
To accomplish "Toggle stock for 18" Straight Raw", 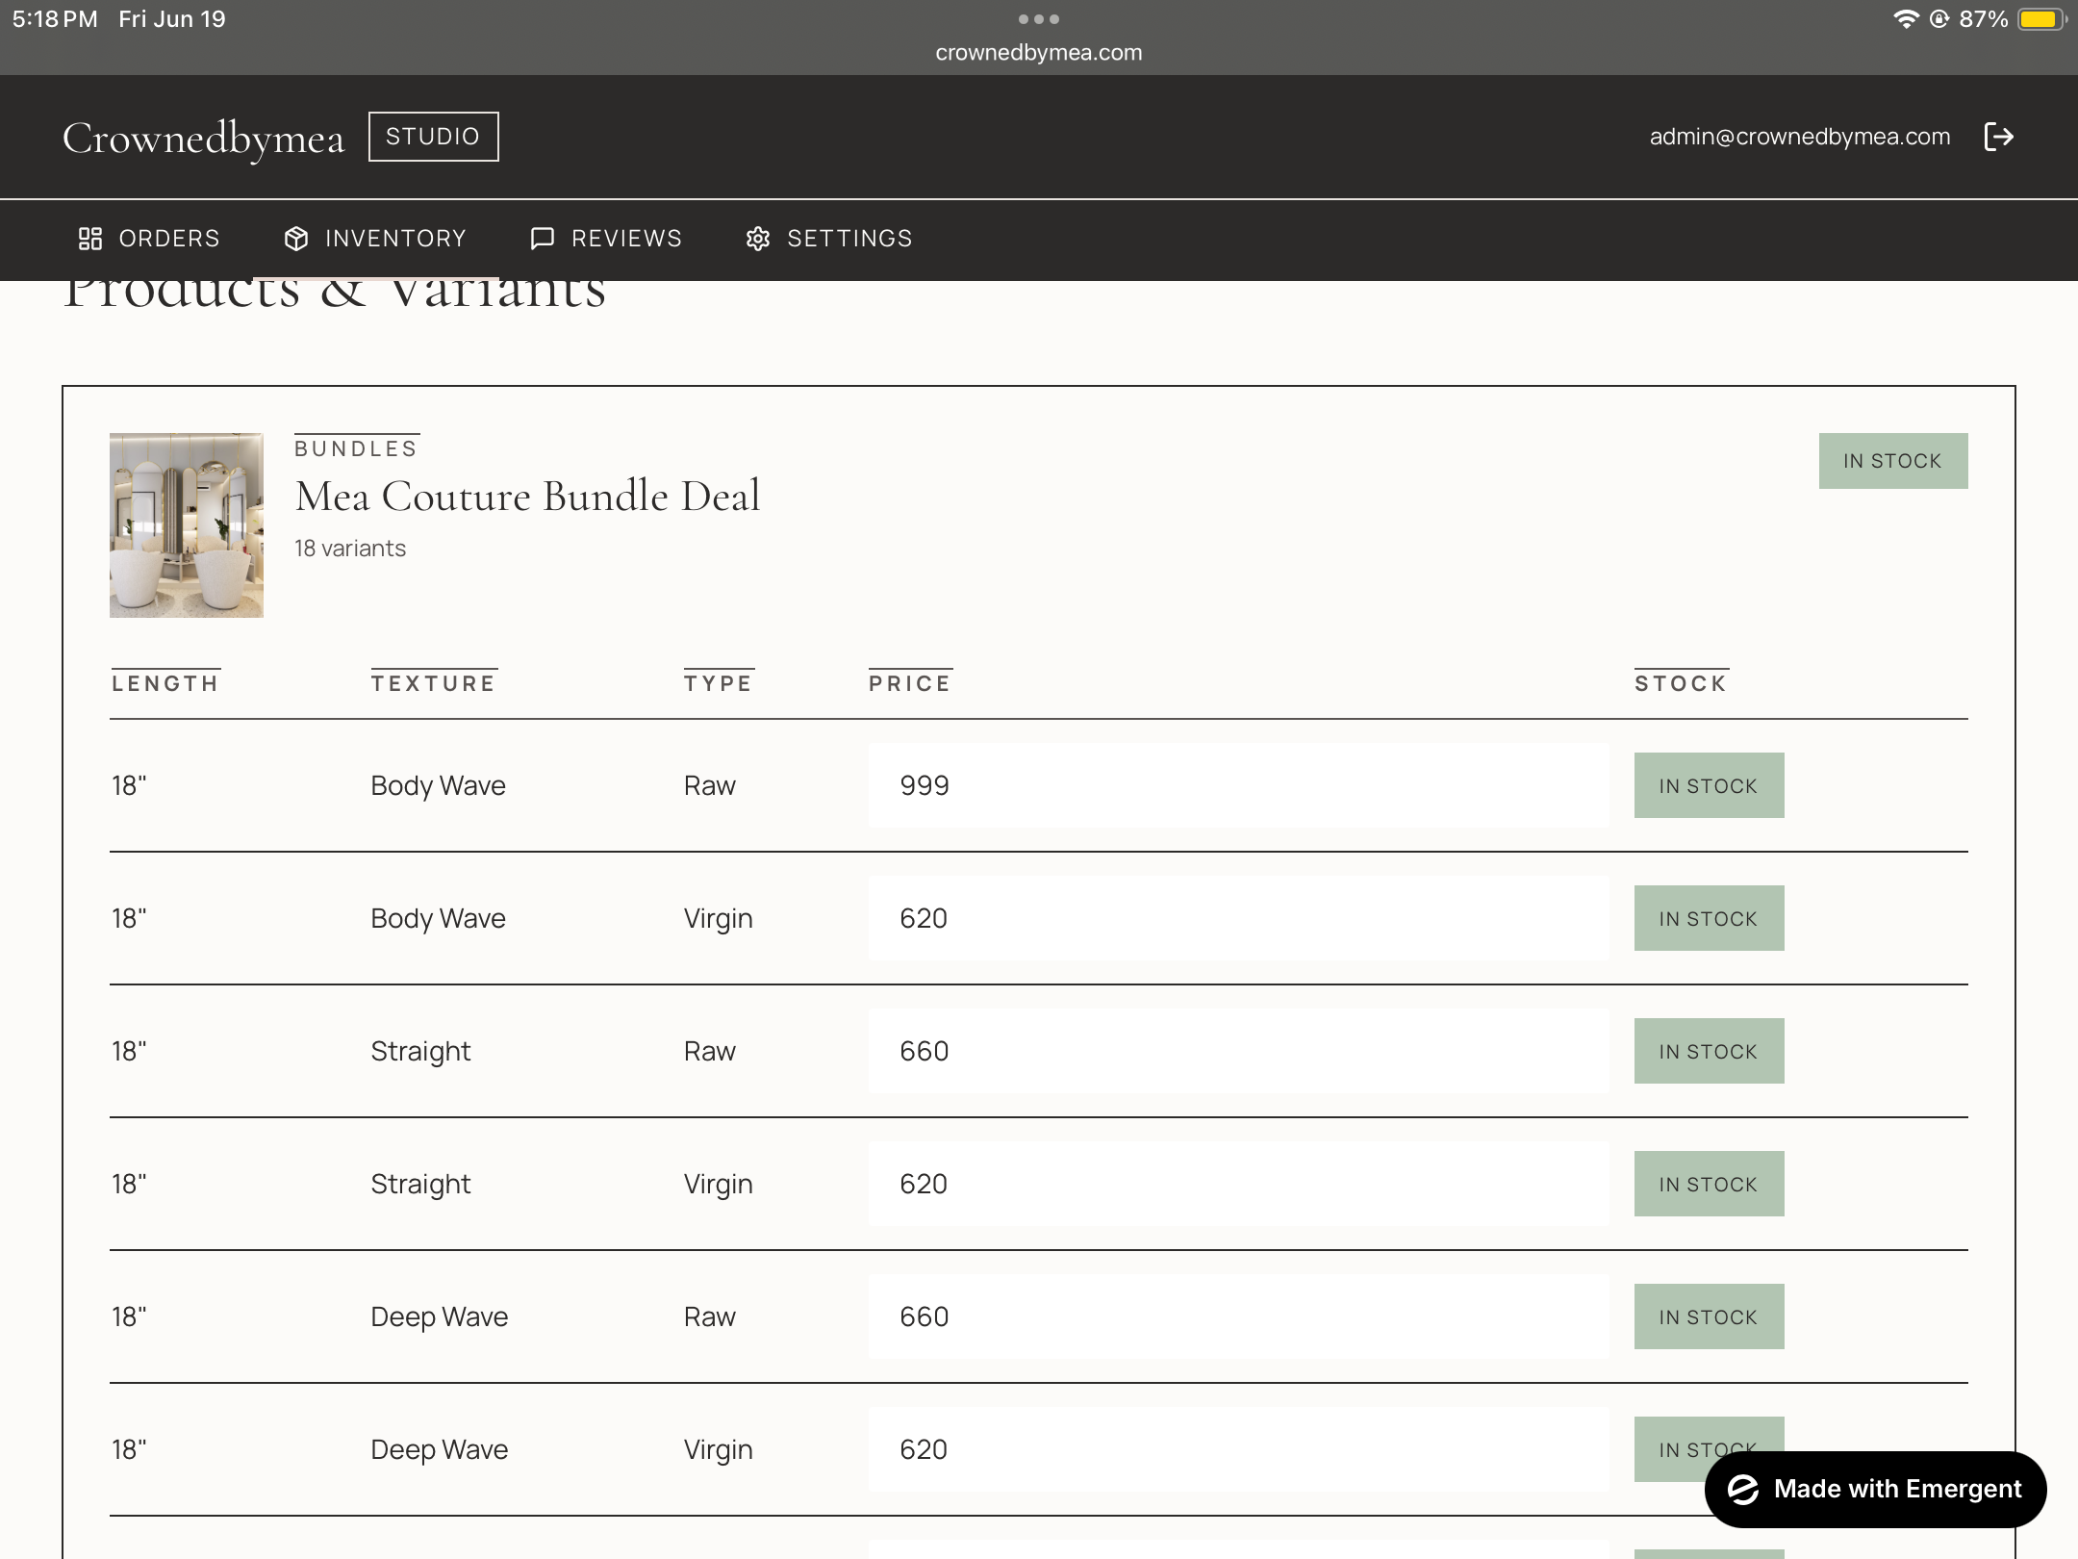I will (1710, 1051).
